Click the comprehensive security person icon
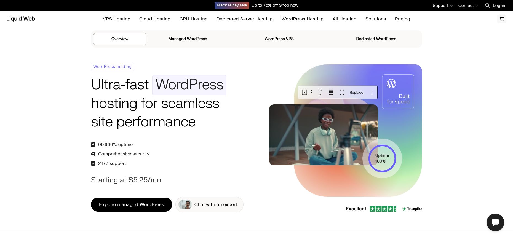This screenshot has height=240, width=513. 93,154
